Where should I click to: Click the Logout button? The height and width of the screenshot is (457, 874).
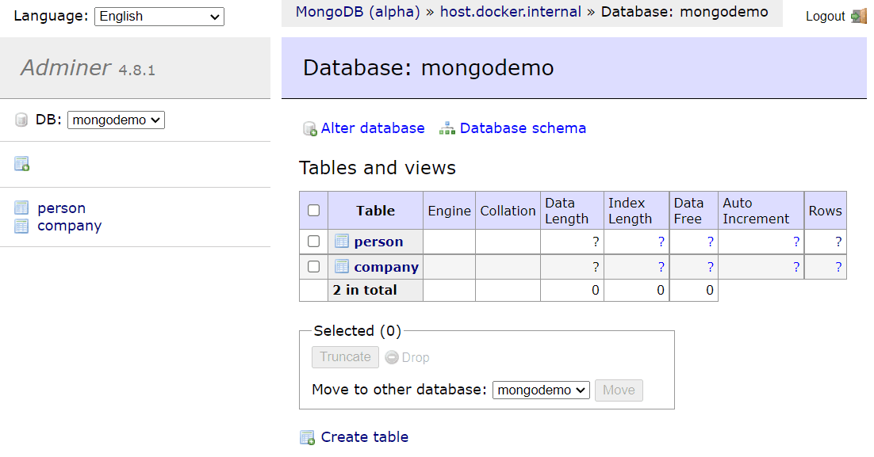825,16
